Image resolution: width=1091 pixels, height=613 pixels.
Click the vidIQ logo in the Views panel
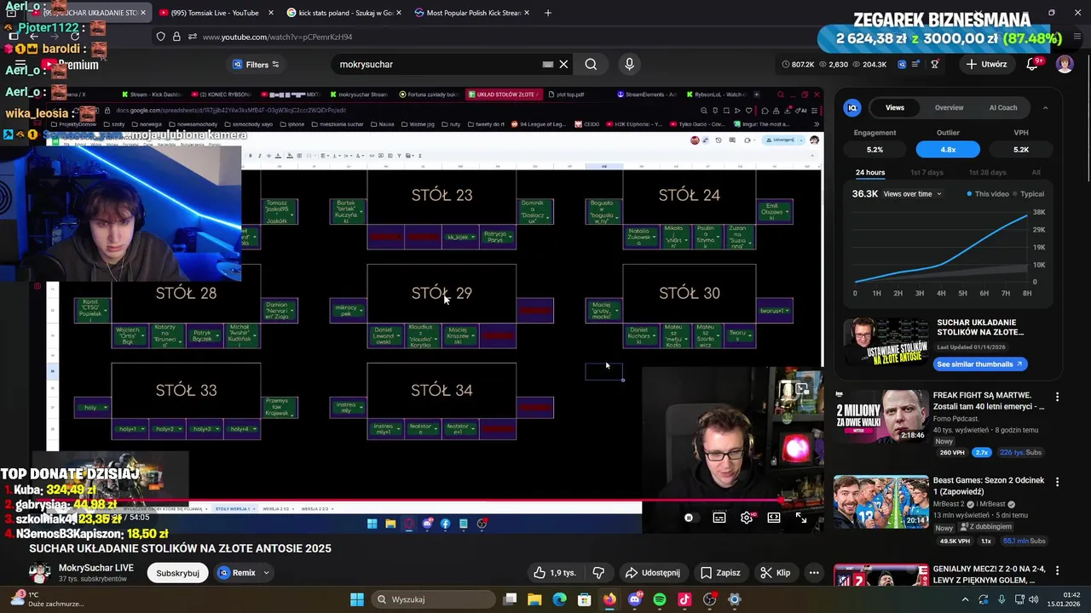[852, 107]
